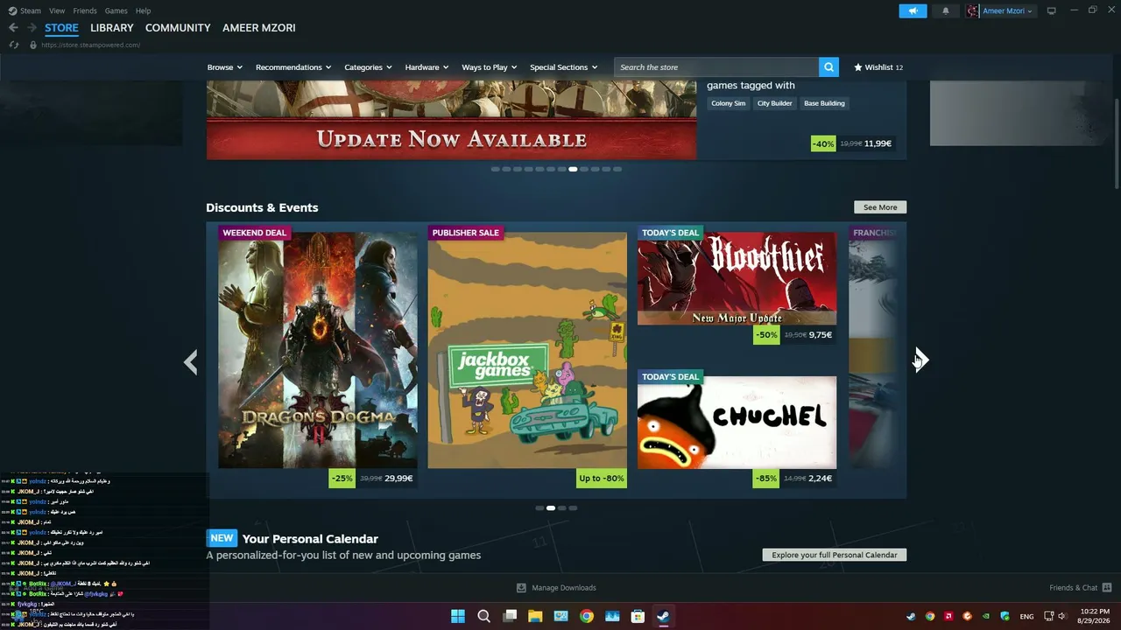Expand the Ways to Play dropdown

pos(490,67)
